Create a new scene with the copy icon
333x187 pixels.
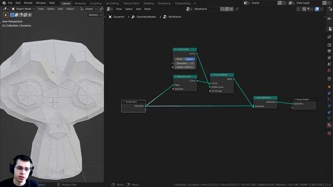click(280, 3)
